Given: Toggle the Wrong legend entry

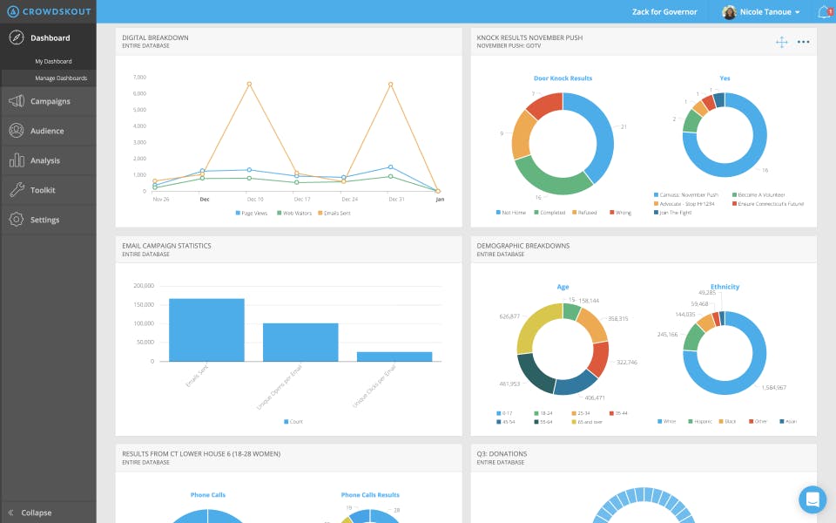Looking at the screenshot, I should coord(621,213).
